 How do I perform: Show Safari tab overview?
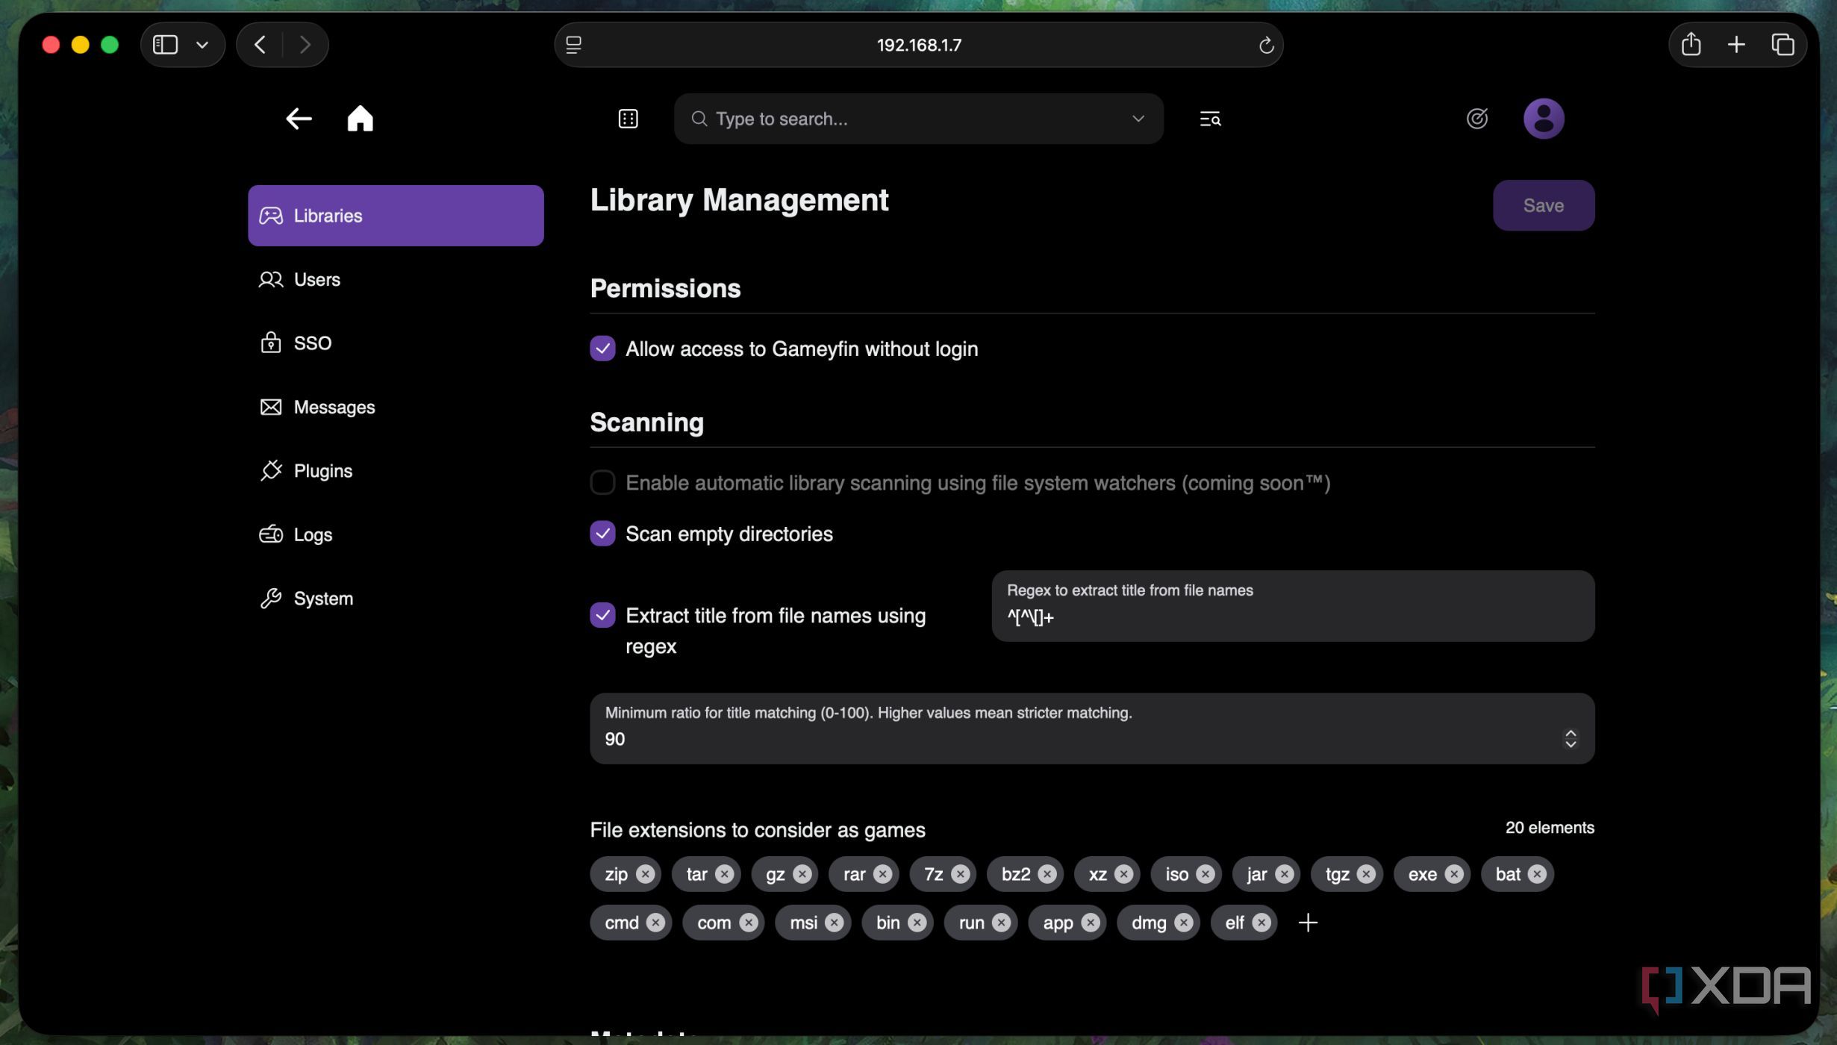tap(1783, 45)
